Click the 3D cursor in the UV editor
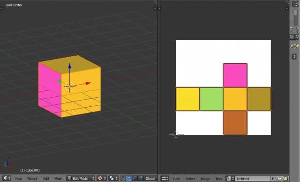The height and width of the screenshot is (182, 300). (176, 135)
